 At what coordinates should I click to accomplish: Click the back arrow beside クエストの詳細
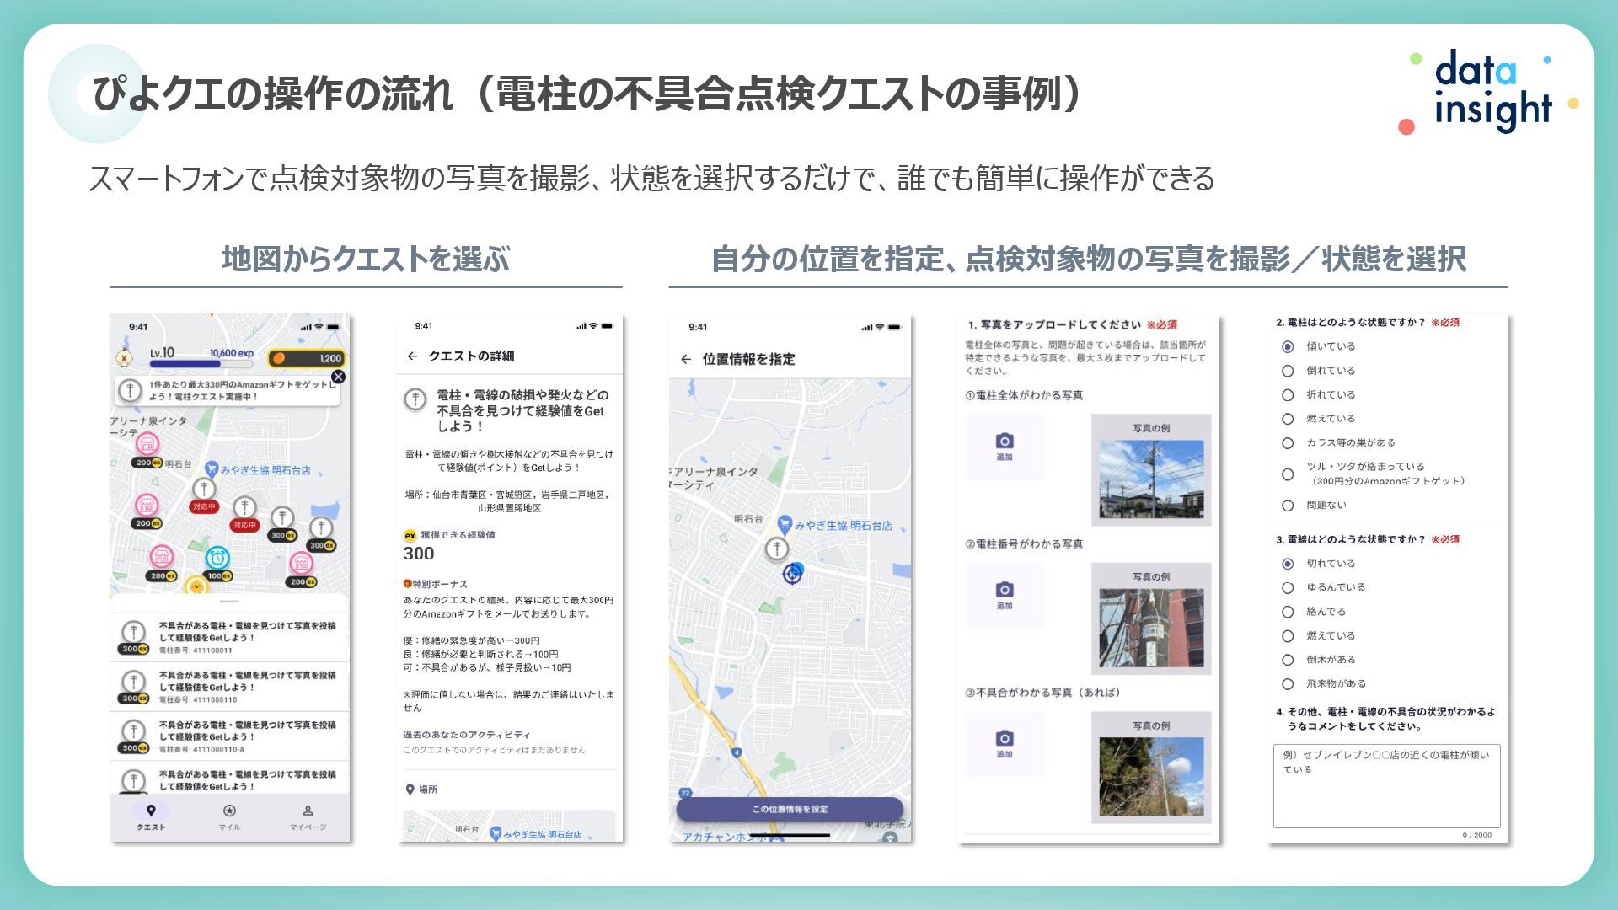(412, 356)
